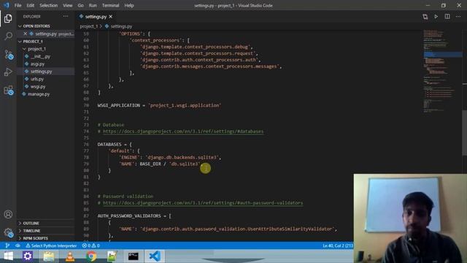Open the settings gear taskbar icon

pyautogui.click(x=28, y=256)
